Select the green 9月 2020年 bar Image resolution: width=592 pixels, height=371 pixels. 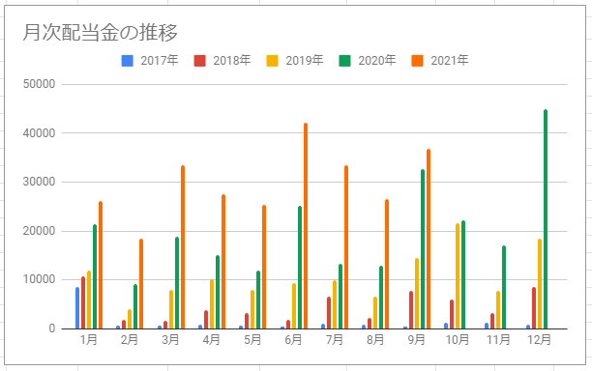pos(423,249)
